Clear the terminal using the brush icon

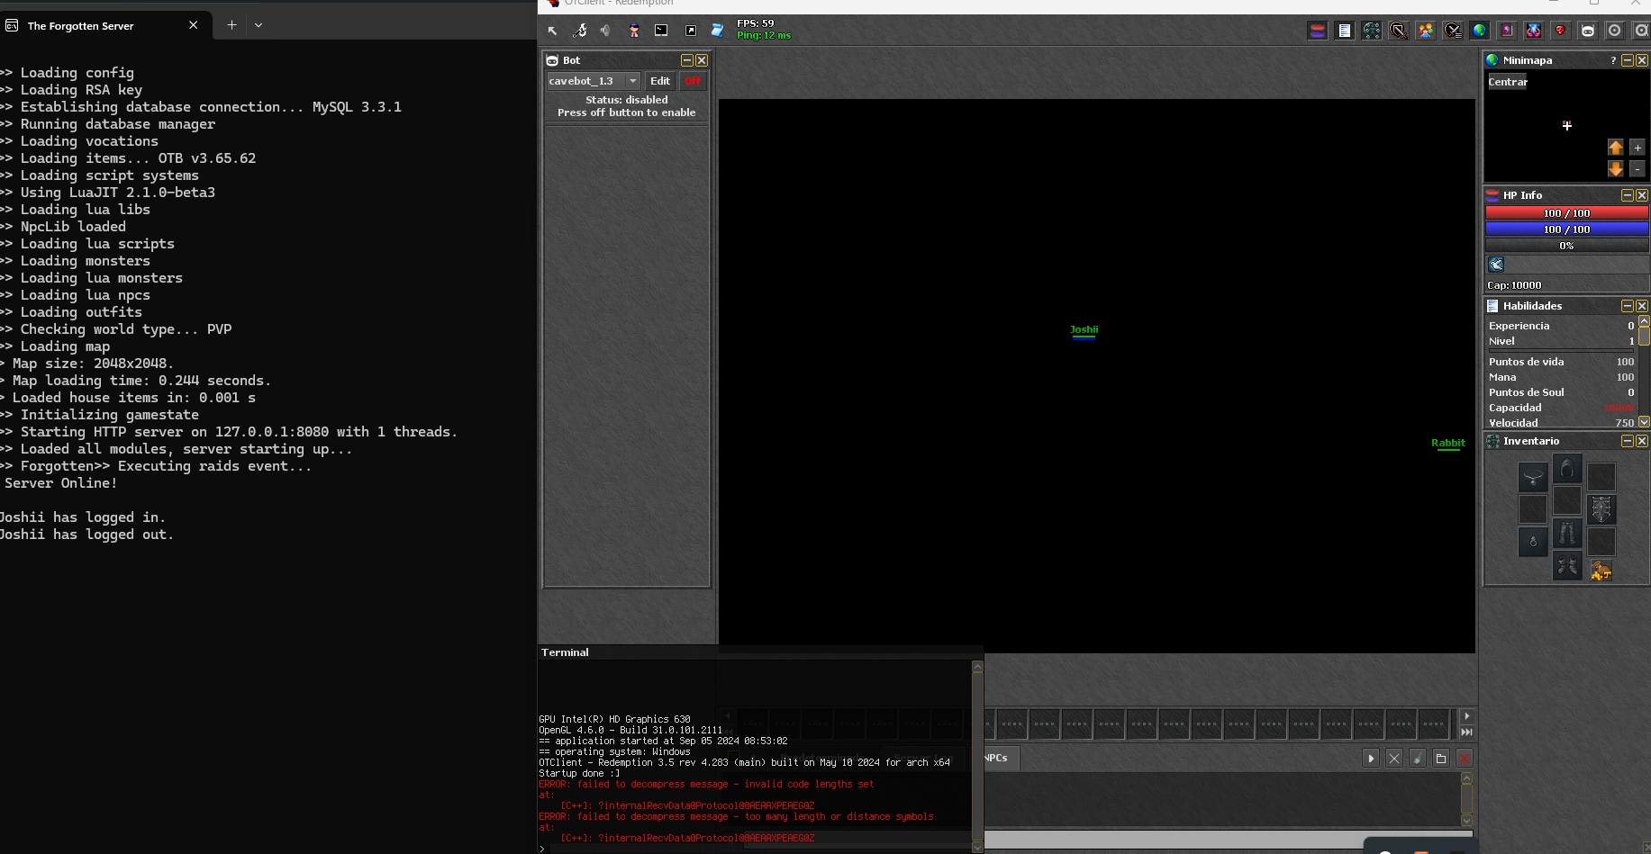pos(1418,759)
